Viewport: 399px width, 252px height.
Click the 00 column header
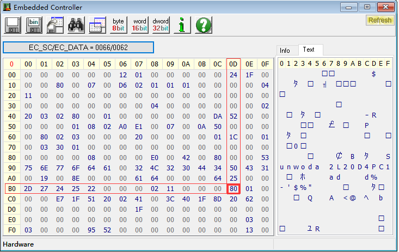coord(28,64)
